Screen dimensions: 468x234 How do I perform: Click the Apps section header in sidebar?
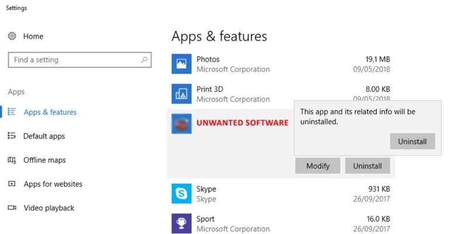[x=16, y=92]
